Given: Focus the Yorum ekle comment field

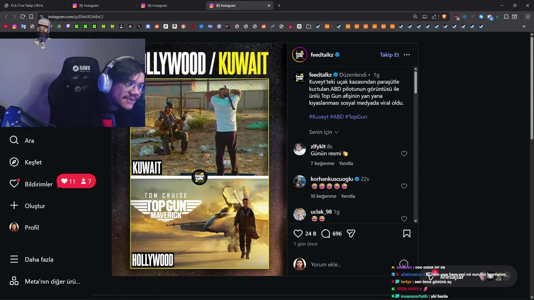Looking at the screenshot, I should [353, 264].
